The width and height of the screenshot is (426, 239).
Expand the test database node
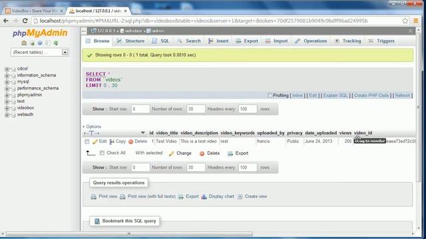[x=7, y=102]
